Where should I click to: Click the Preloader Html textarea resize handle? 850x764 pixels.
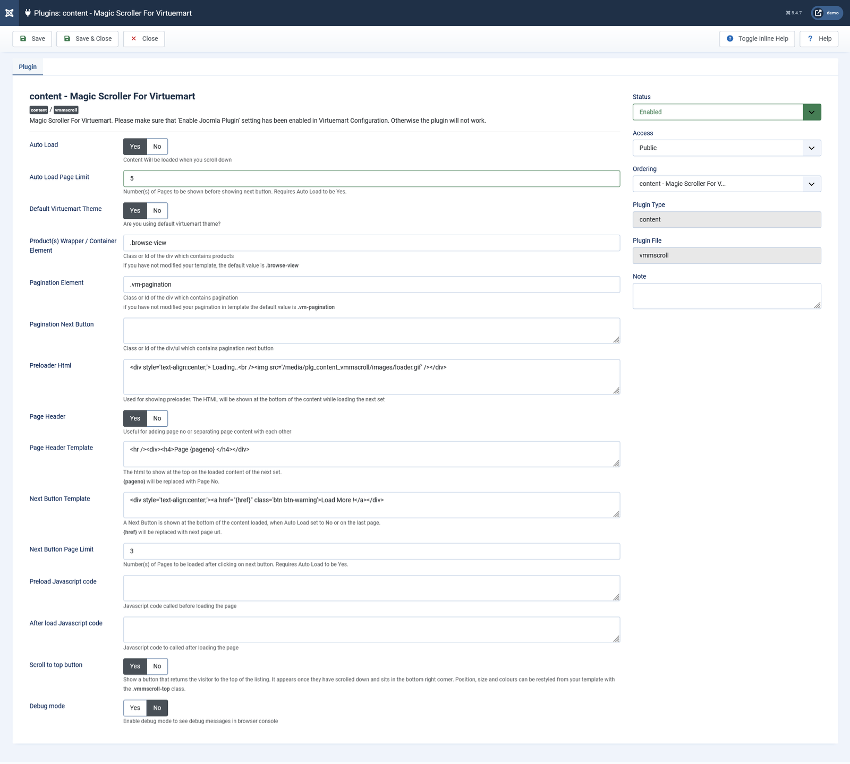tap(616, 391)
